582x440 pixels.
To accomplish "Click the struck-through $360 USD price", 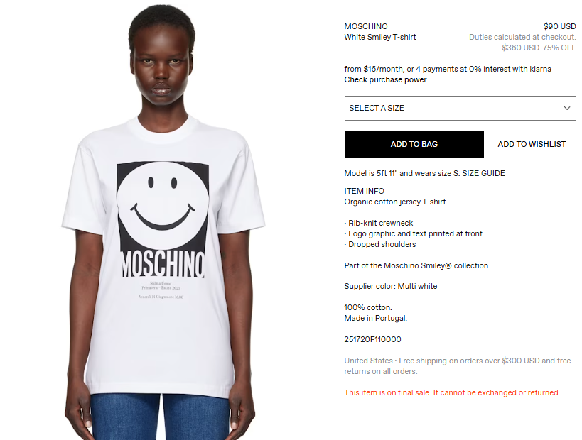I will click(520, 48).
